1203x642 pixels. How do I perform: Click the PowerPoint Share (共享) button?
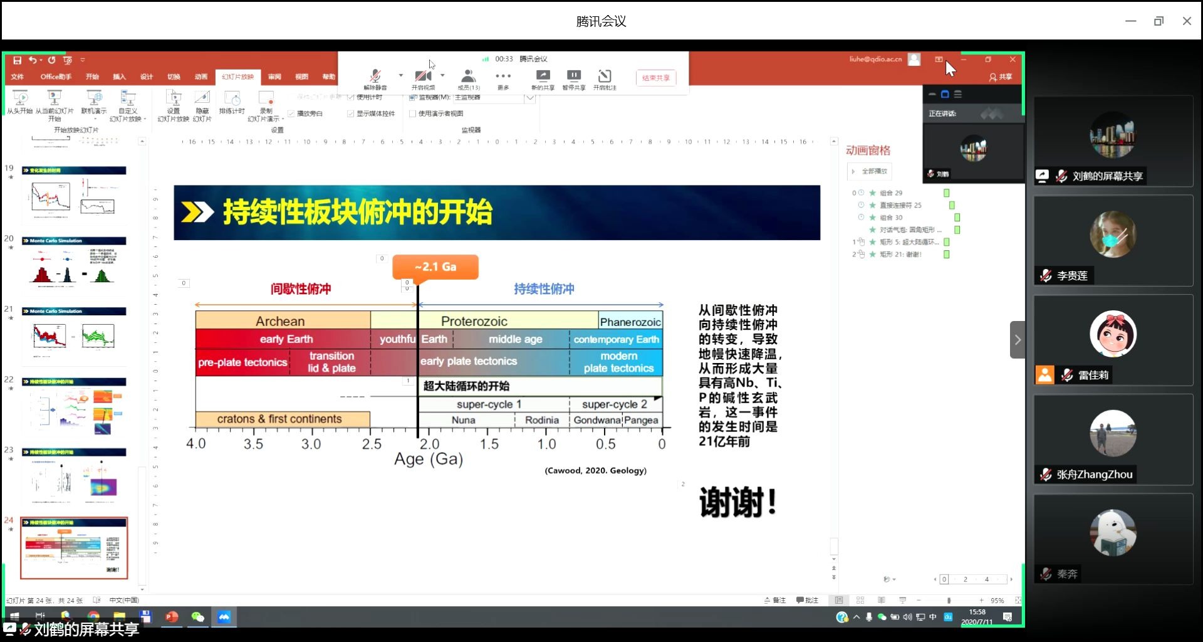(x=1001, y=77)
